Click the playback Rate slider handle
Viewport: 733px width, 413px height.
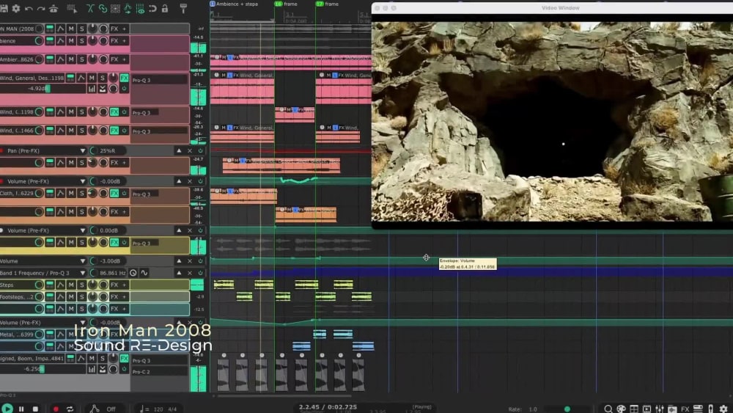point(567,409)
